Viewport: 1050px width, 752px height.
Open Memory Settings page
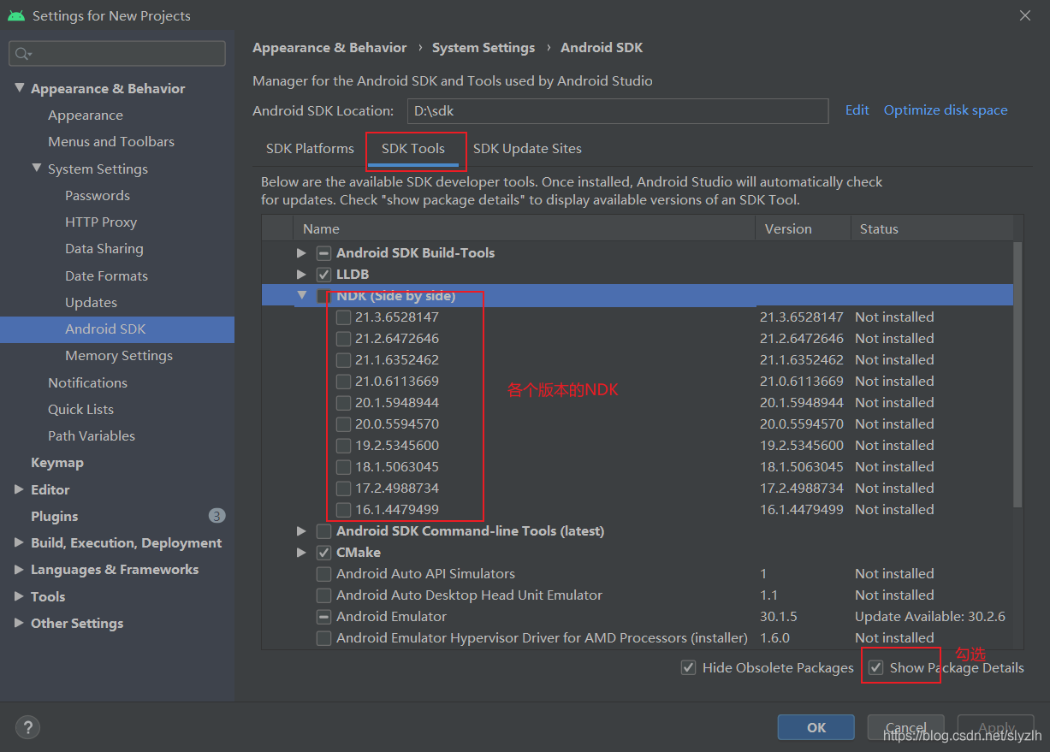119,356
